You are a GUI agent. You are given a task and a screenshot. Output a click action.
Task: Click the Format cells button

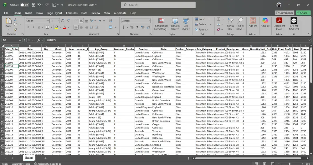(x=202, y=29)
